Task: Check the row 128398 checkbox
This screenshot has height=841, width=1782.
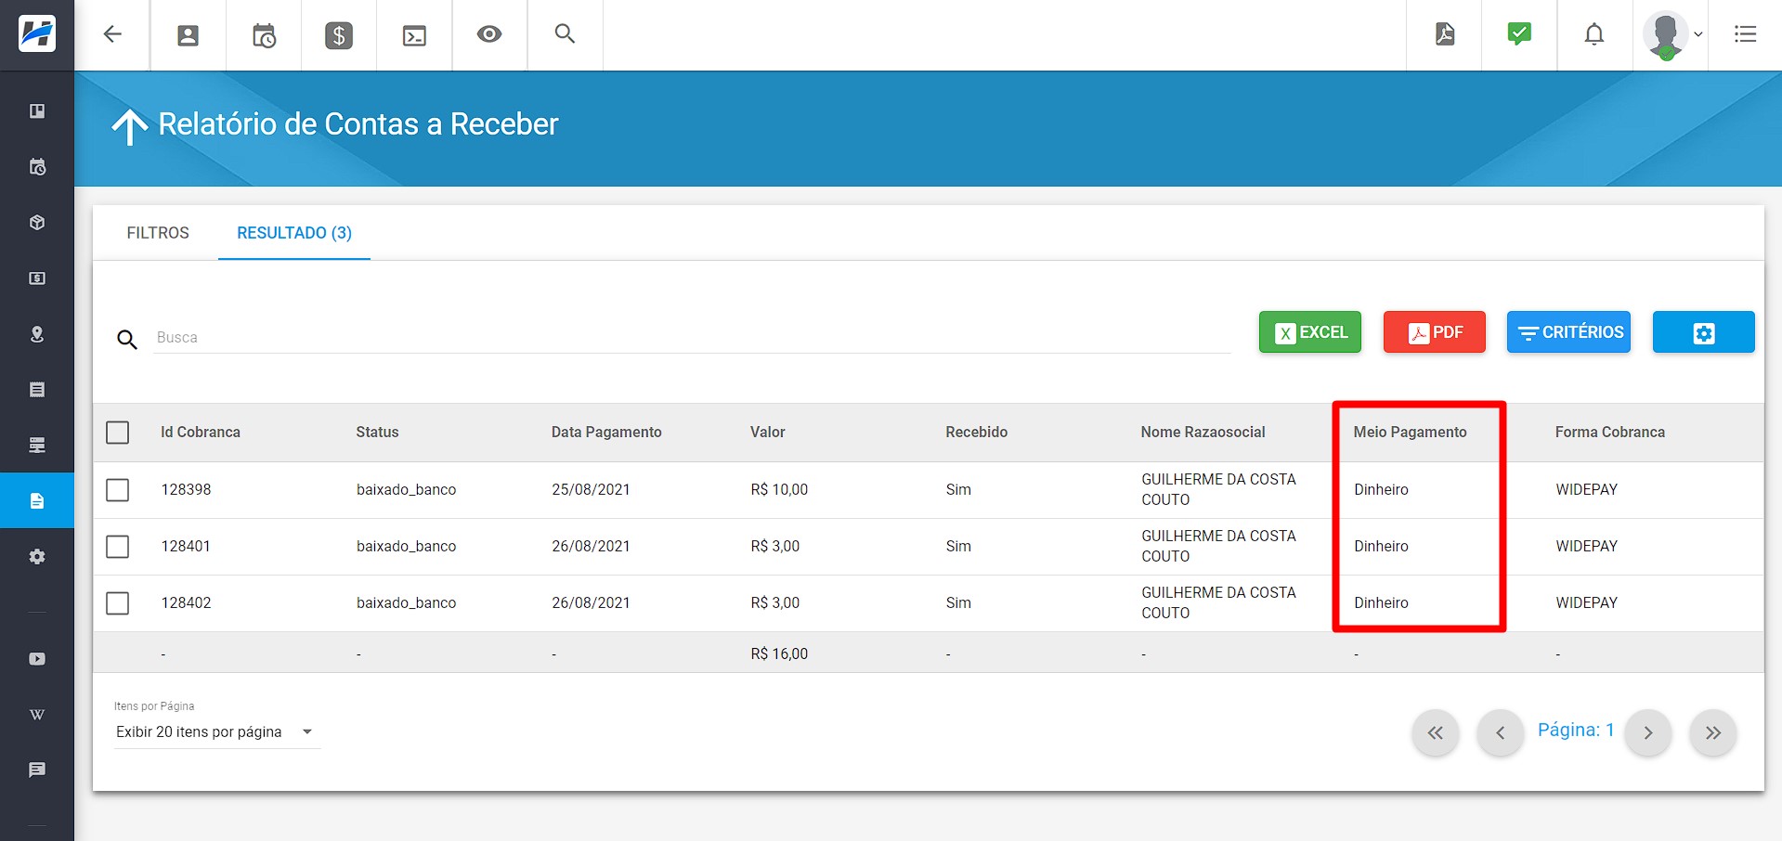Action: point(118,489)
